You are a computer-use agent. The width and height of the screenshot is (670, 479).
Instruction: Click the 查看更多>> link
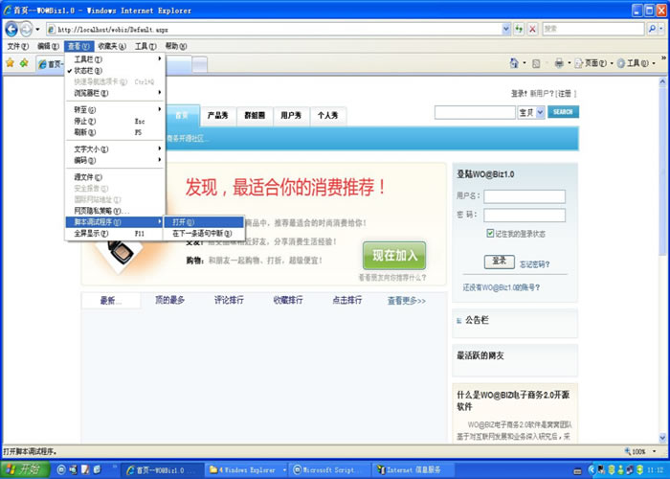click(x=407, y=301)
